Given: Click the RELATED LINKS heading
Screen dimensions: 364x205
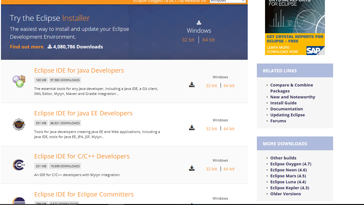Looking at the screenshot, I should pyautogui.click(x=280, y=71).
